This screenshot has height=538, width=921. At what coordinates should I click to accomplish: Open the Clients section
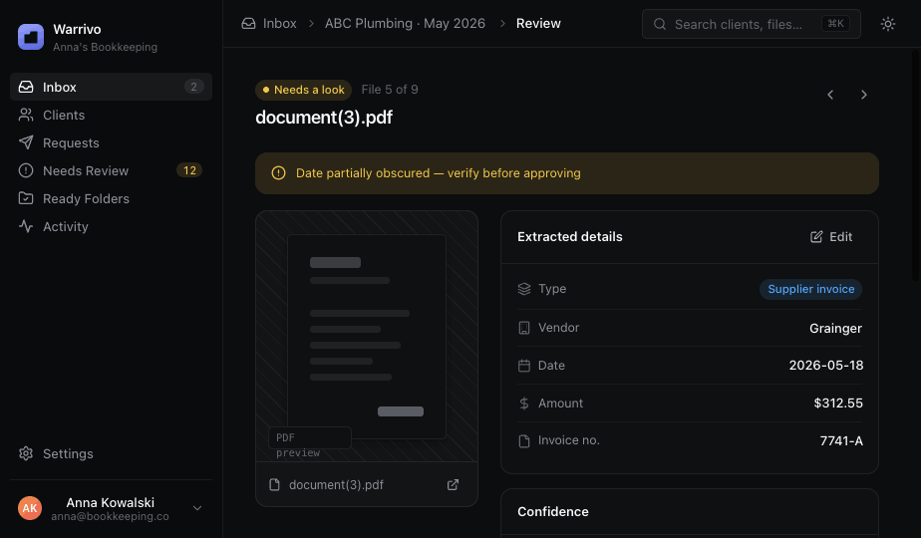tap(111, 116)
